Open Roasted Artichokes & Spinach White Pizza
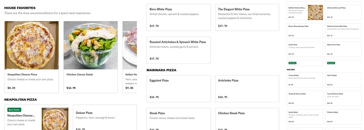364x130 pixels. tap(179, 50)
